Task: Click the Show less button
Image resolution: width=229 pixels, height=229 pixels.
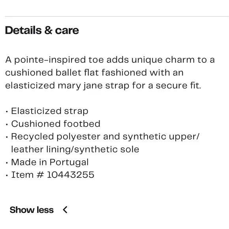Action: [39, 210]
